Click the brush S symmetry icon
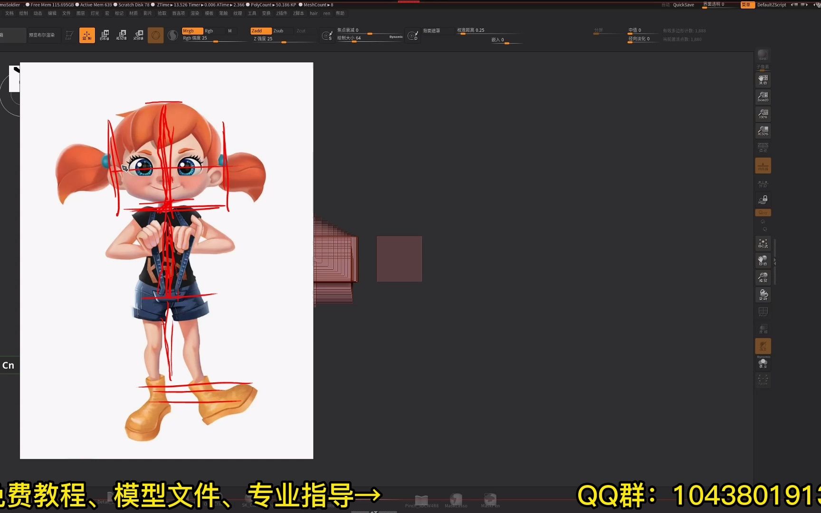This screenshot has width=821, height=513. pos(327,35)
